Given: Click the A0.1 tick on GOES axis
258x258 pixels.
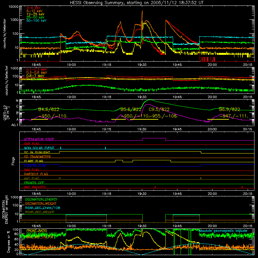Looking at the screenshot, I should click(x=15, y=125).
